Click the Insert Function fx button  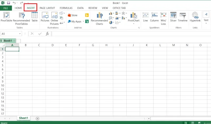47,34
